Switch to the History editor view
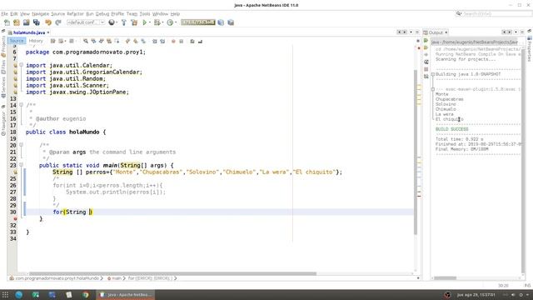The width and height of the screenshot is (533, 300). click(36, 41)
